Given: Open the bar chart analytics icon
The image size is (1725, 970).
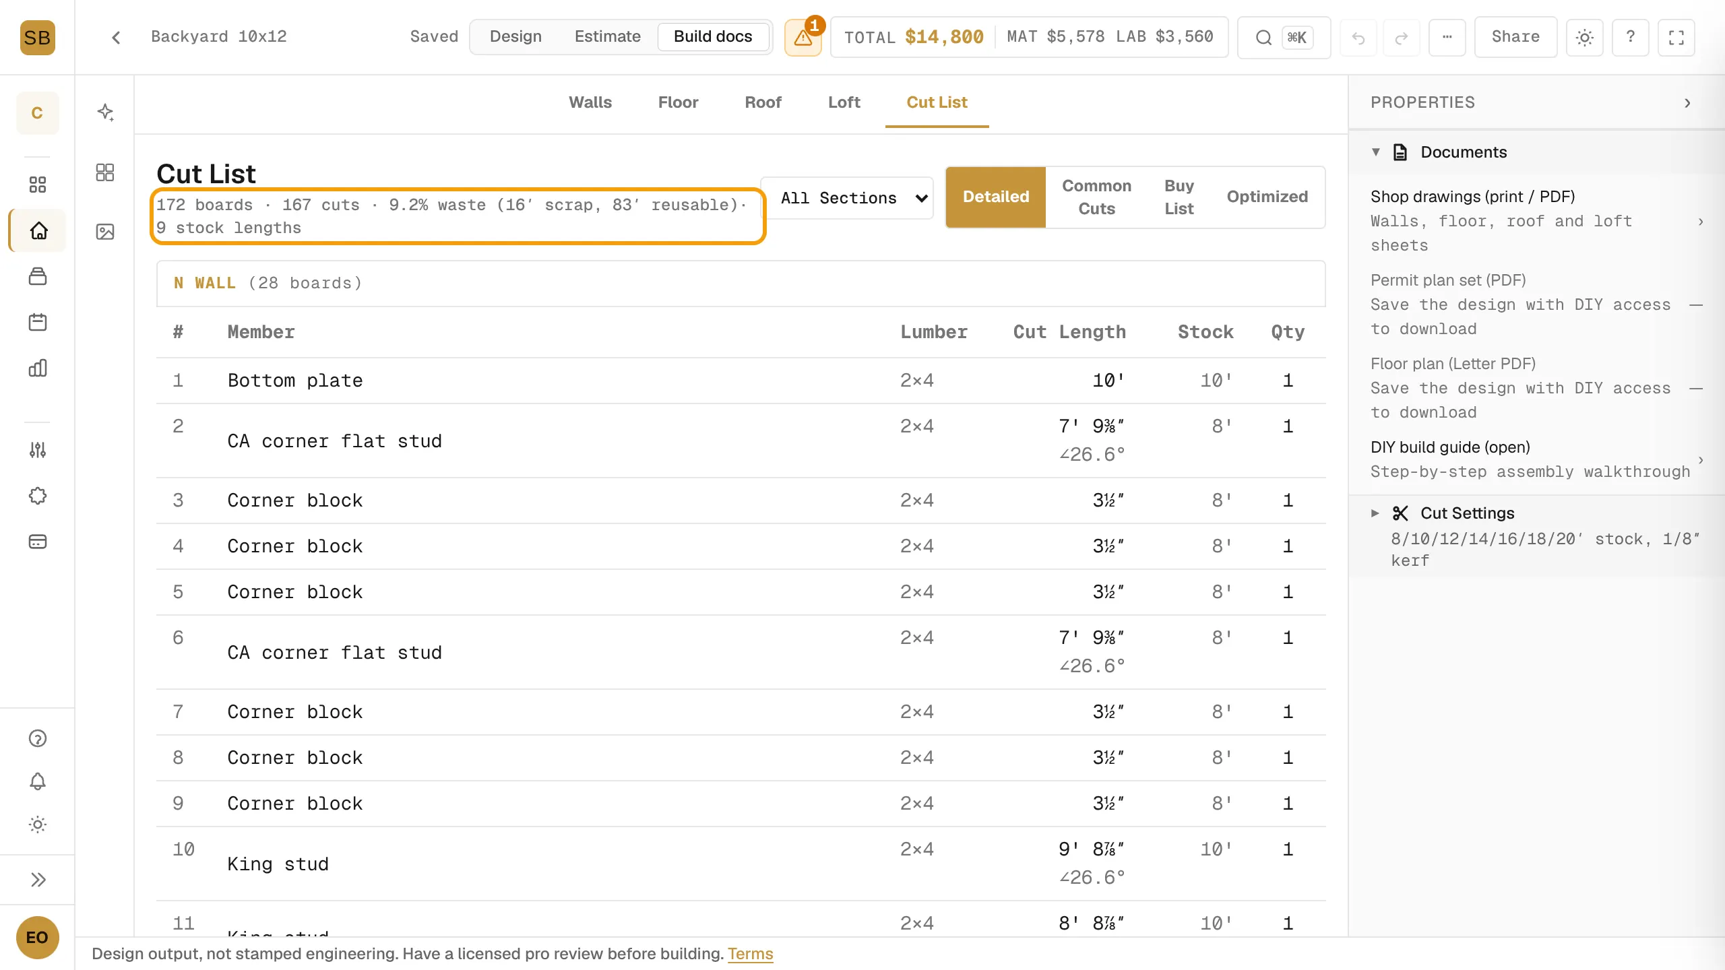Looking at the screenshot, I should coord(38,368).
